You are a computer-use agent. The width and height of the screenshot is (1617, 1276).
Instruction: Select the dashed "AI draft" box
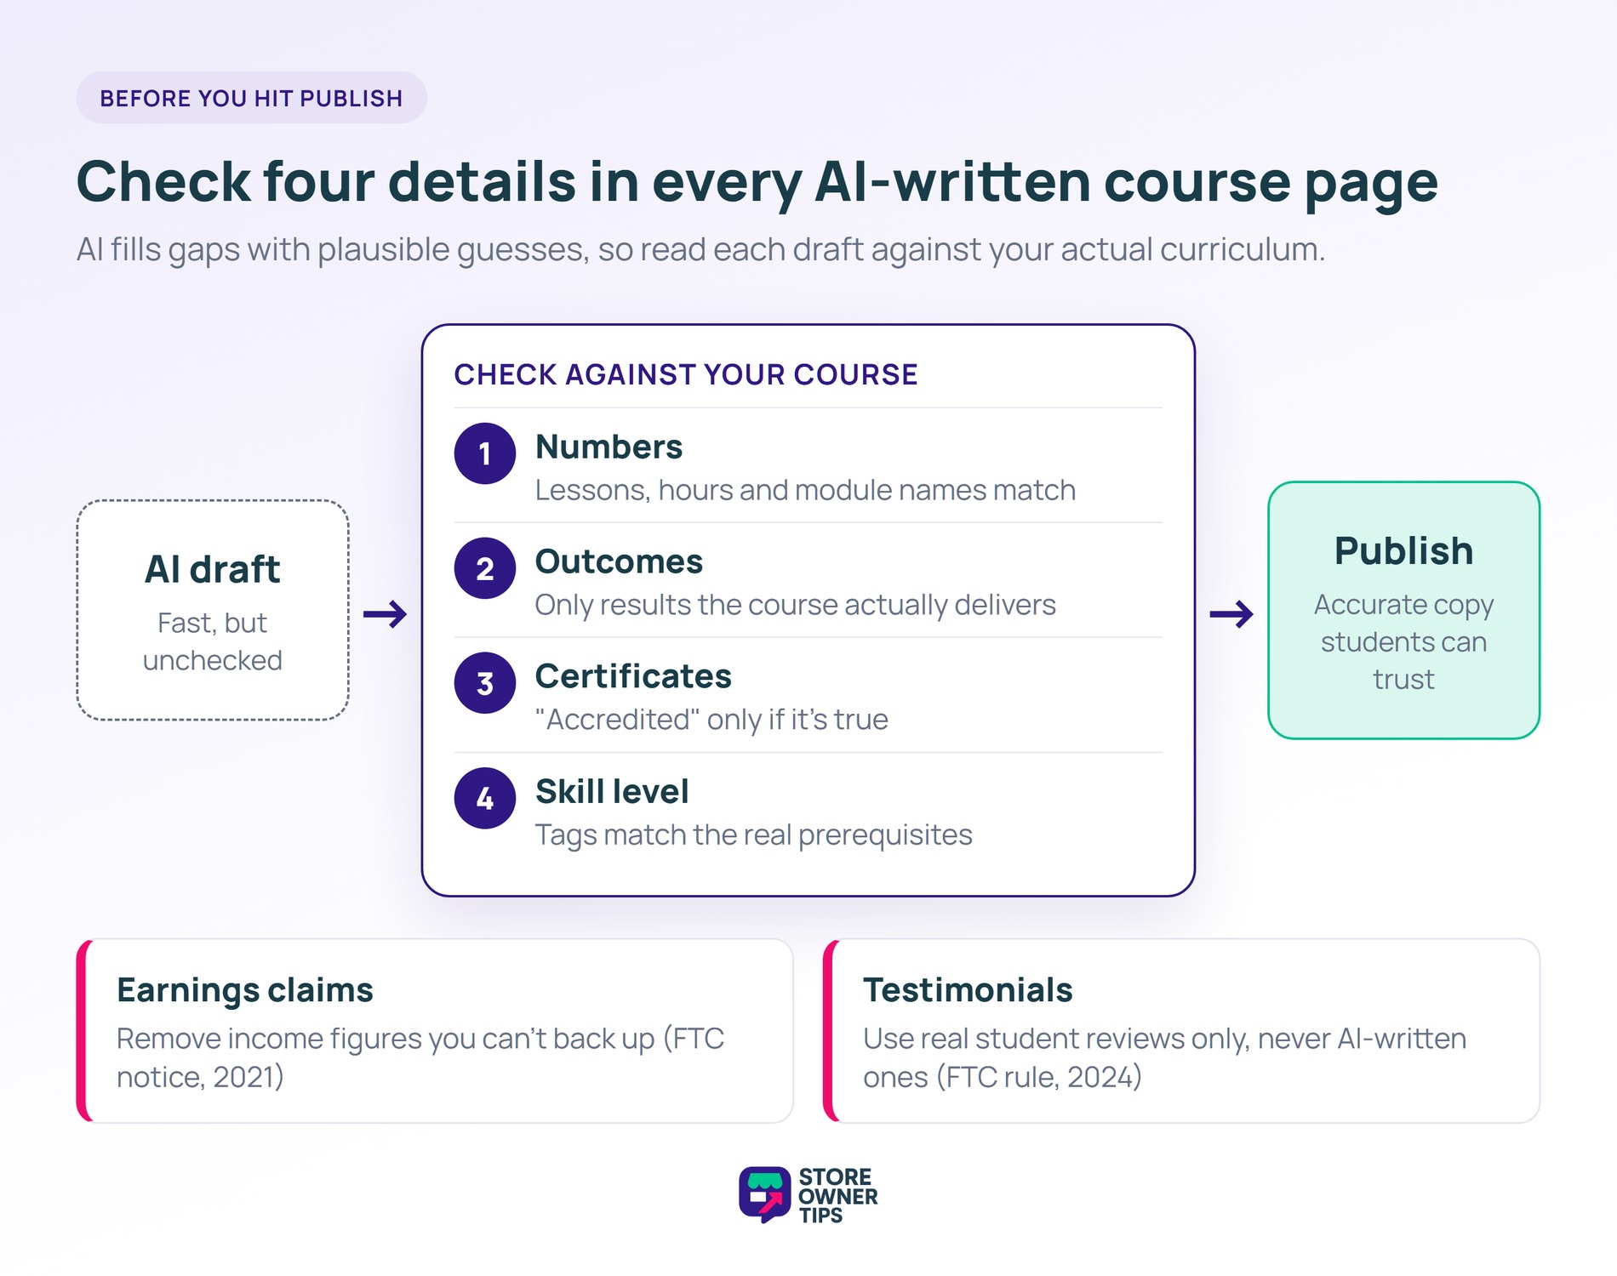213,610
